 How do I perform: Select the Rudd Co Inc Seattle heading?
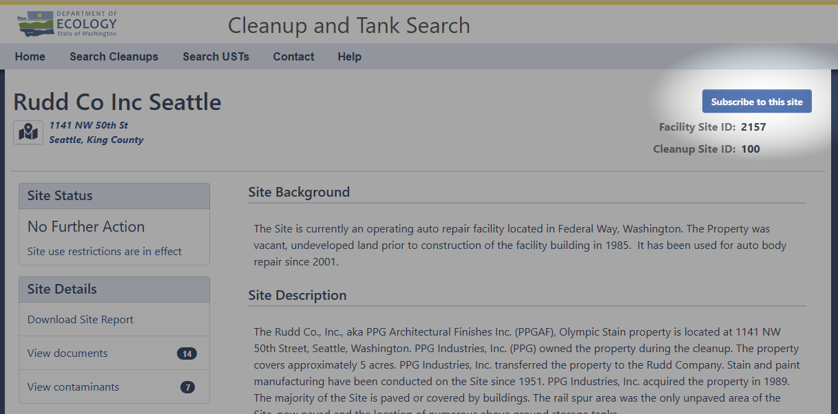pyautogui.click(x=118, y=102)
